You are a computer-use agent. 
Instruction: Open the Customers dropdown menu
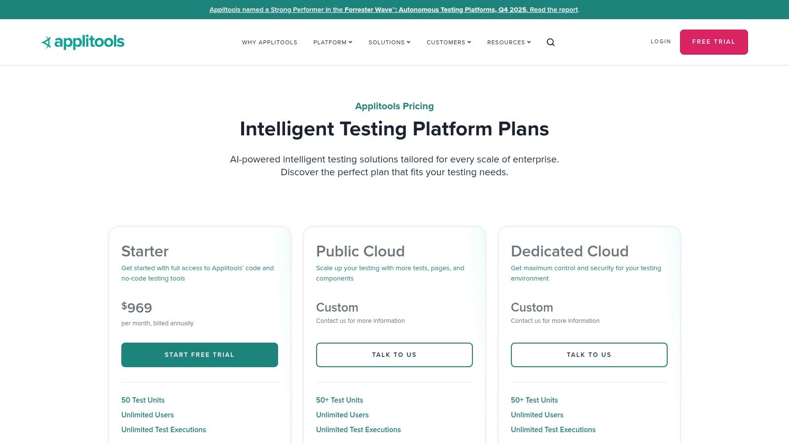(449, 42)
